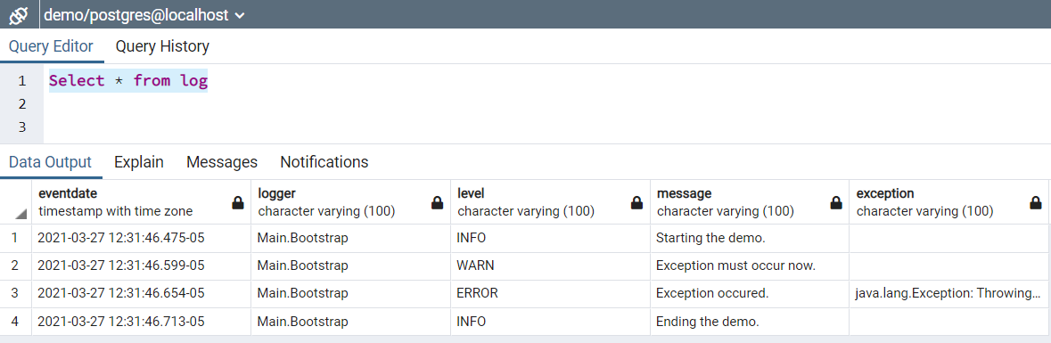Open the Messages tab

(x=222, y=162)
